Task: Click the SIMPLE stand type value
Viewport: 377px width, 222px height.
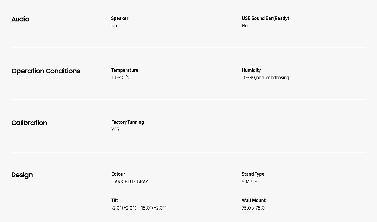Action: click(249, 182)
